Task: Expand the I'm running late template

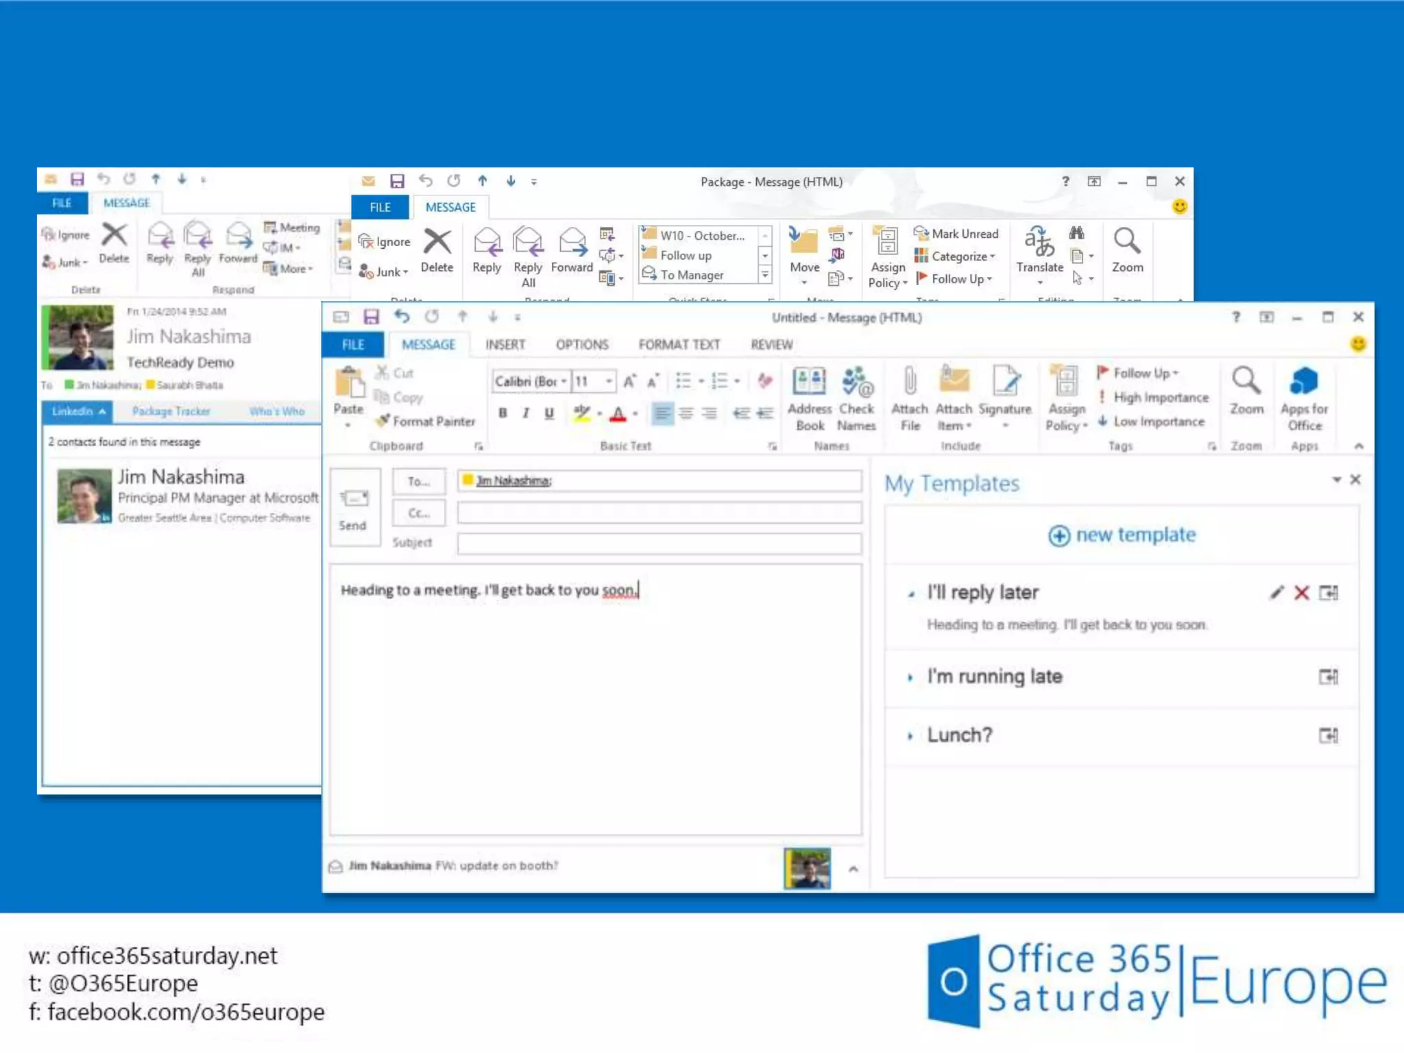Action: [x=910, y=677]
